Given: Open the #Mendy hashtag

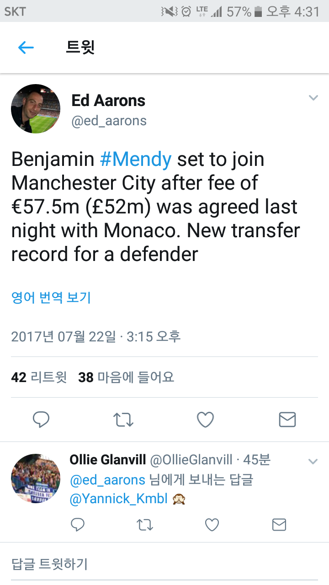Looking at the screenshot, I should pos(136,160).
